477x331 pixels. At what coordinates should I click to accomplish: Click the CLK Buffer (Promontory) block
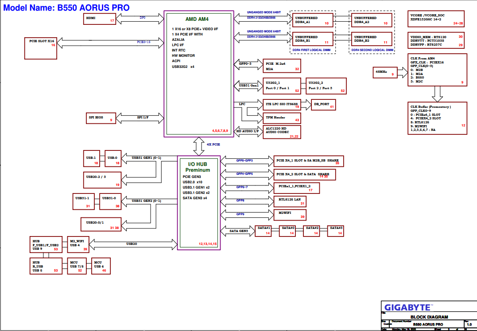click(438, 118)
